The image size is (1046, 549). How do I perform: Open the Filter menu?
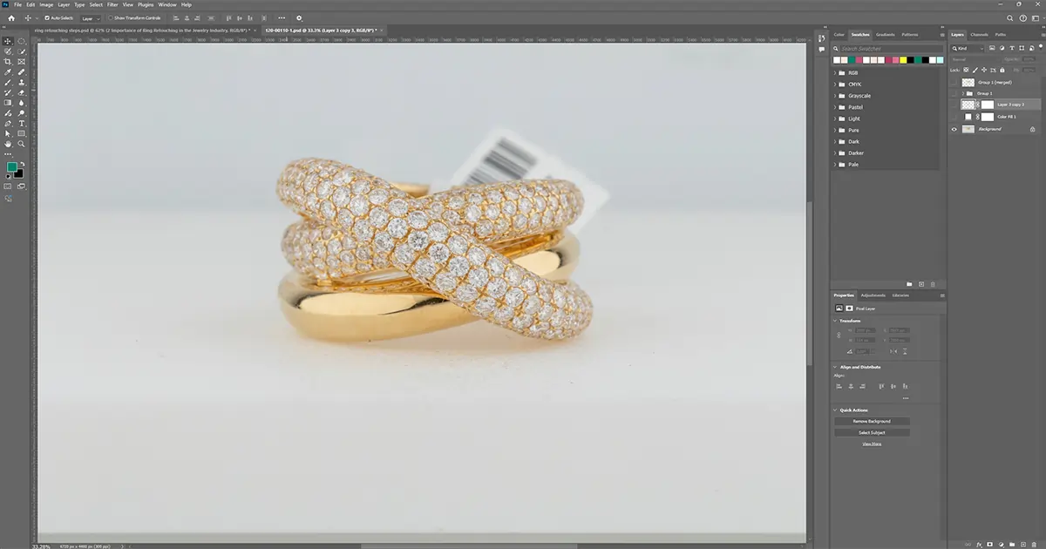[x=112, y=4]
